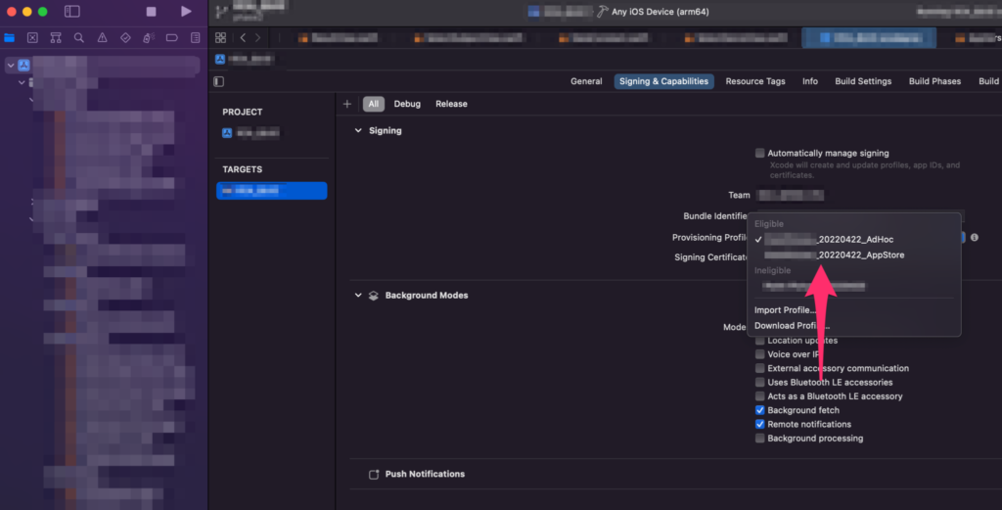Add a capability with plus button

point(347,104)
